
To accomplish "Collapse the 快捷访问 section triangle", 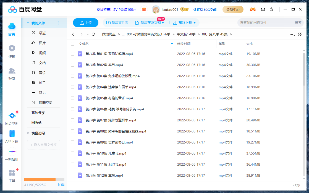I will click(28, 133).
